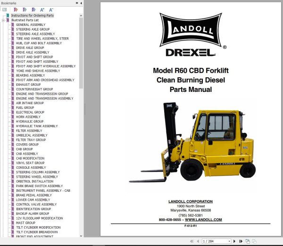This screenshot has width=283, height=246.
Task: Open 12V FLOODLAMP MODIFICATION bookmark
Action: pos(39,218)
